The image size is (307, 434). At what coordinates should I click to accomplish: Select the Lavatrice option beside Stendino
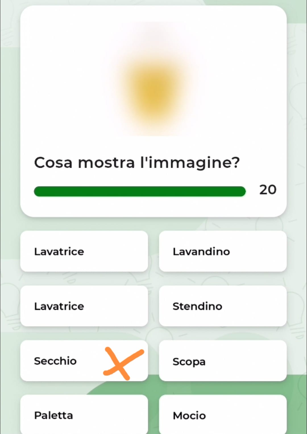[x=84, y=306]
